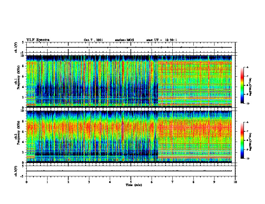Click the '-6' tick on the ch.1 colorbar
This screenshot has height=204, width=265.
click(247, 67)
